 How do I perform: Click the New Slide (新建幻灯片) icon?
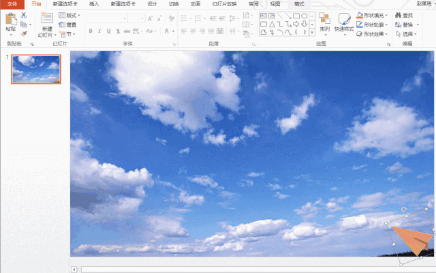pos(47,18)
